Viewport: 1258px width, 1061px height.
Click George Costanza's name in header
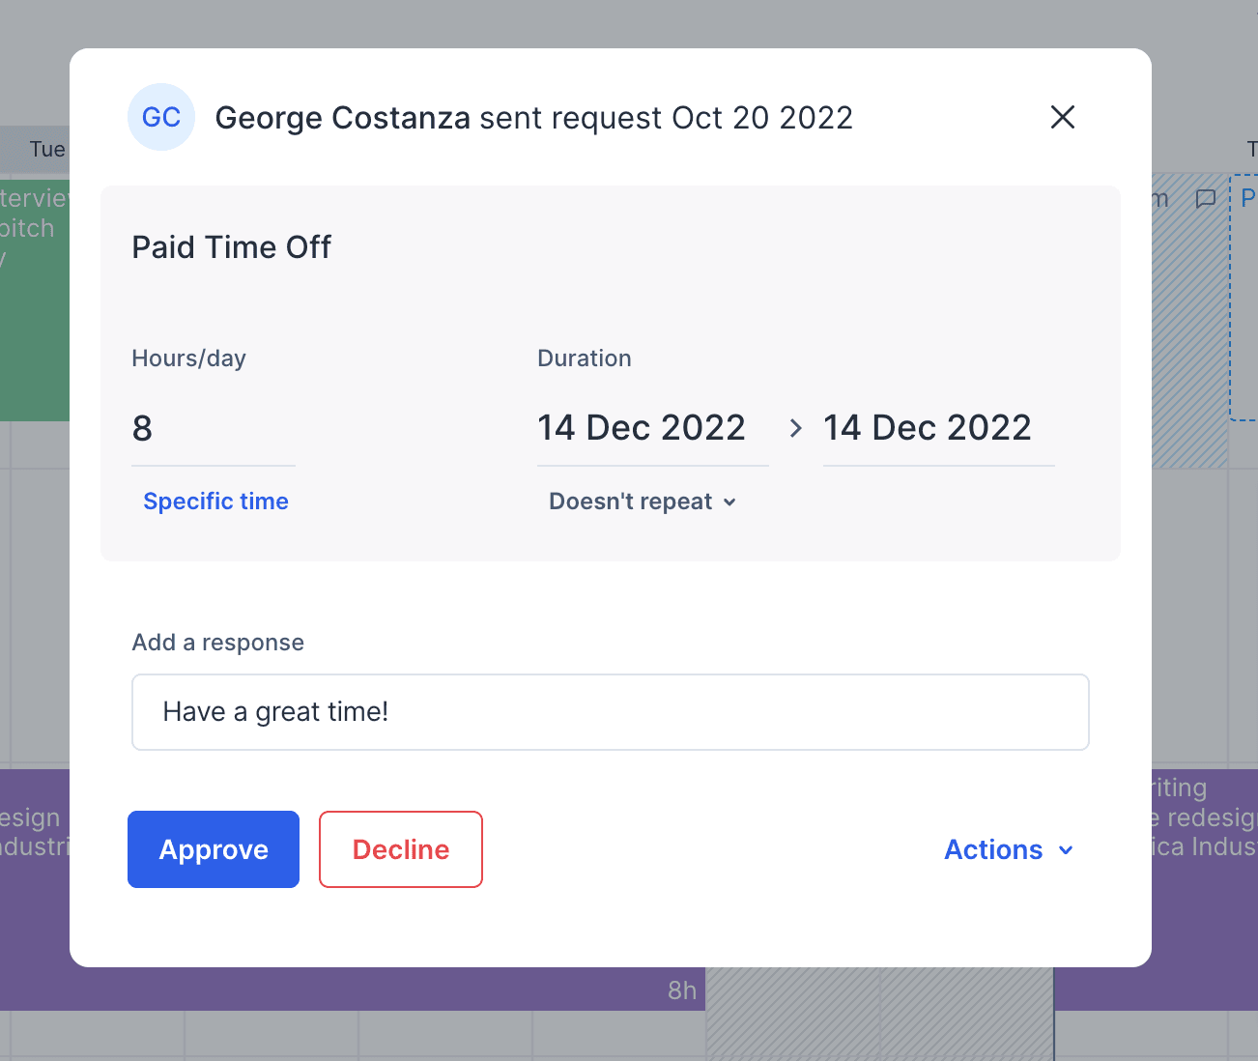point(342,118)
